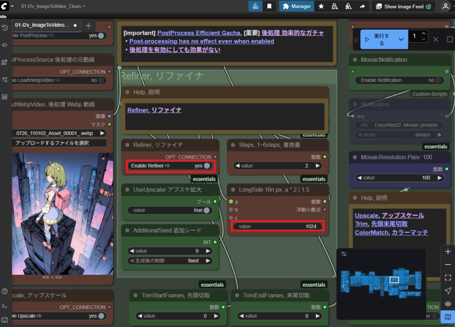Open notification mode always dropdown
The image size is (455, 327).
coord(399,135)
